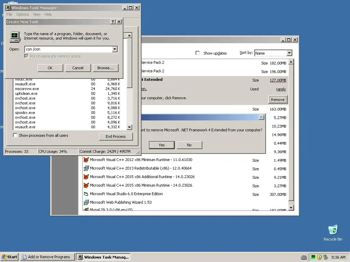Open the View menu in Task Manager
Viewport: 350px width, 262px height.
coord(37,14)
